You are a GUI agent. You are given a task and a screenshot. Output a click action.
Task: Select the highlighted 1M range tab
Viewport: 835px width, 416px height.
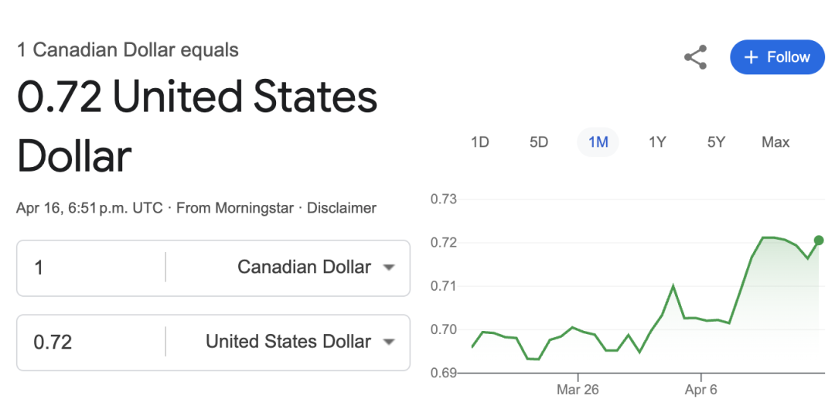click(598, 142)
